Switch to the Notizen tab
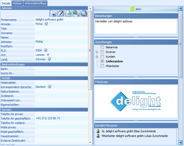The image size is (184, 146). [x=18, y=3]
